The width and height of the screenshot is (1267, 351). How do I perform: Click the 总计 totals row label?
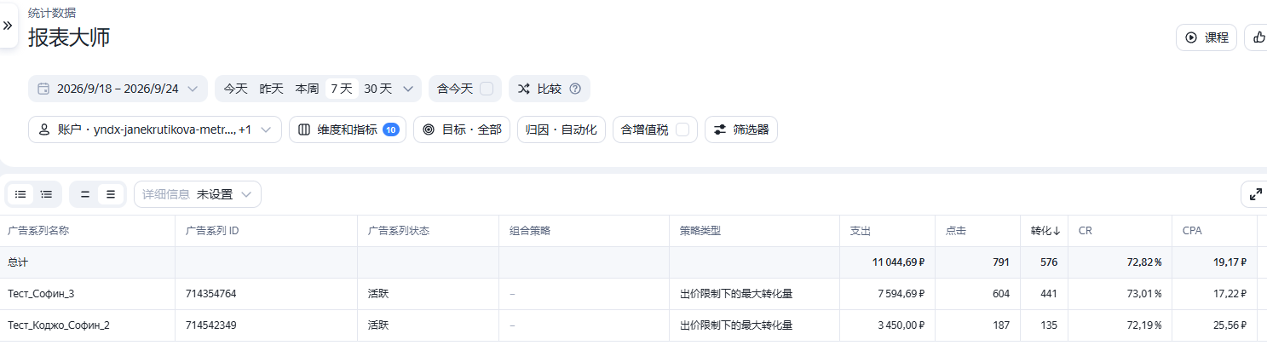pyautogui.click(x=18, y=262)
